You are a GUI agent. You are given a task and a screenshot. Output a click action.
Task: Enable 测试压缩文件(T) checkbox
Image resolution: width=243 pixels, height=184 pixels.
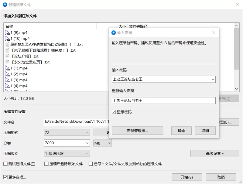coord(5,164)
